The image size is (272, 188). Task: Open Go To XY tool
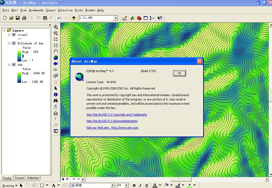[x=56, y=107]
